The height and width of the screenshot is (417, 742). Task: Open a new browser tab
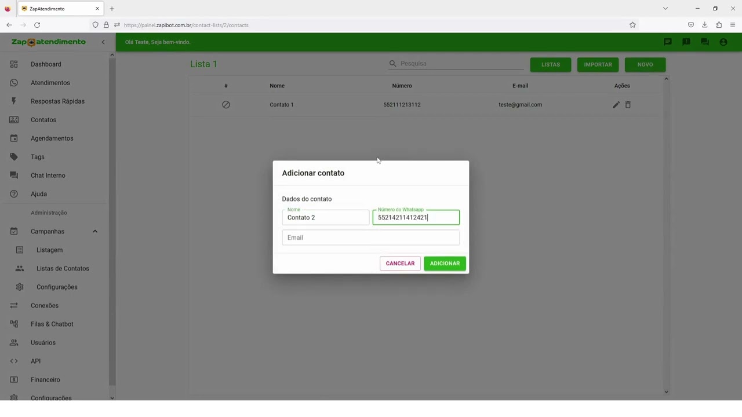112,9
